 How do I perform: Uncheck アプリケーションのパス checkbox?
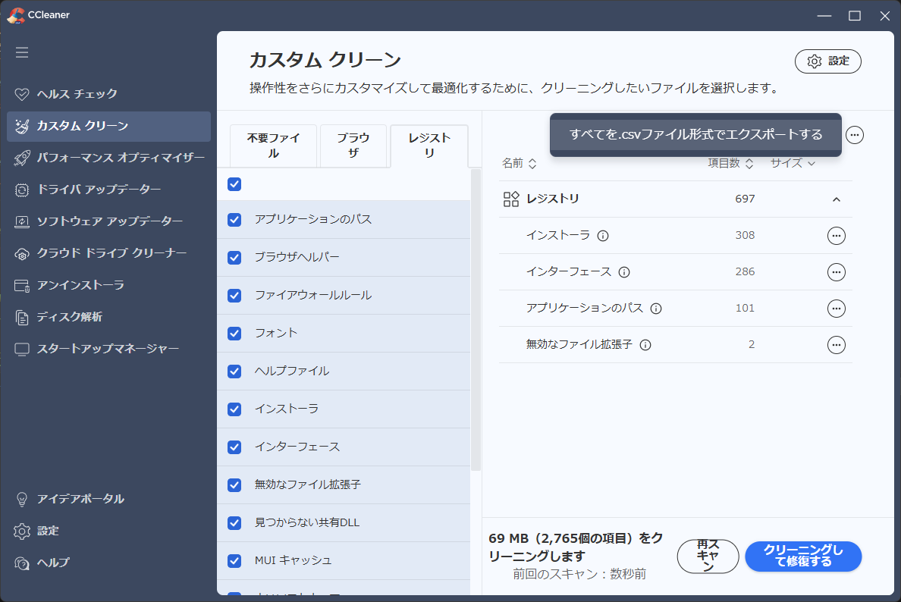click(234, 220)
